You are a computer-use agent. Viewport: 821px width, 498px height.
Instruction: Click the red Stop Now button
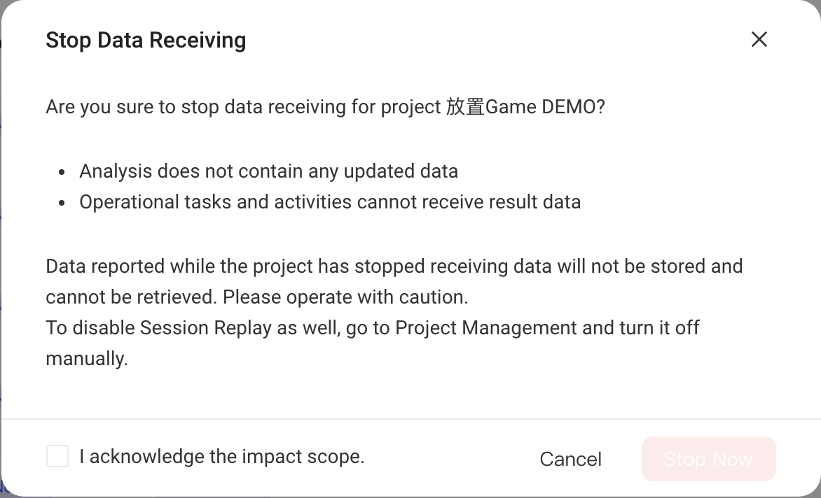point(708,459)
